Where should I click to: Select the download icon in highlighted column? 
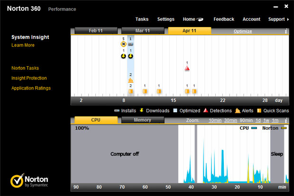(x=131, y=56)
